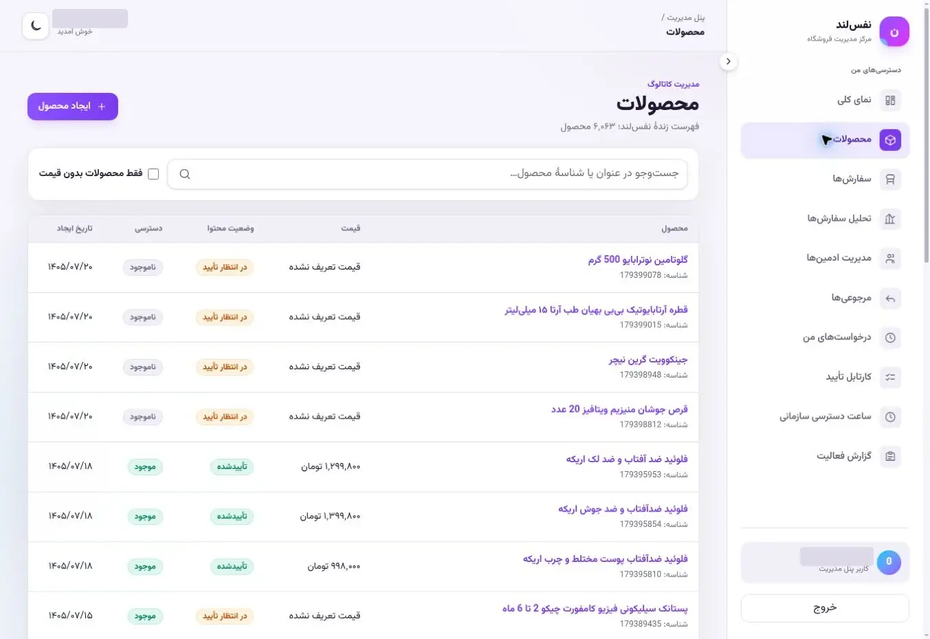The height and width of the screenshot is (639, 930).
Task: Click the magnifier icon in search box
Action: click(185, 174)
